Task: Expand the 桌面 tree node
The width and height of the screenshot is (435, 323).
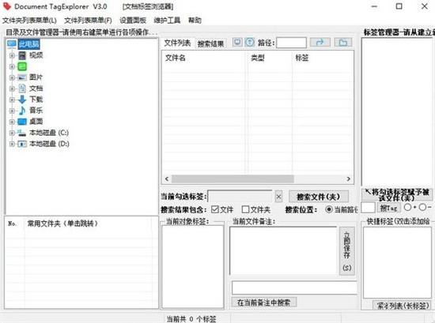Action: click(x=12, y=122)
